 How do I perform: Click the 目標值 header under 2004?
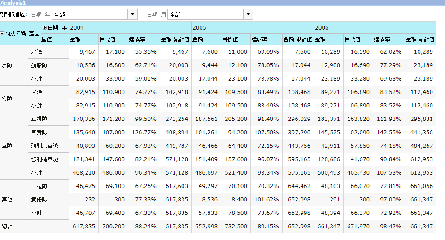click(x=113, y=39)
